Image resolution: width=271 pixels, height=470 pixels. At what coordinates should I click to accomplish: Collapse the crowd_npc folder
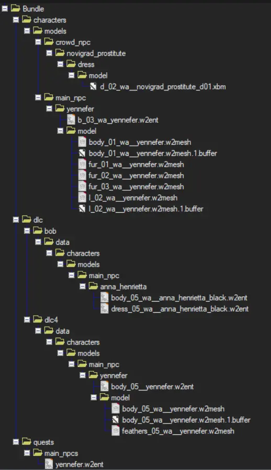38,42
